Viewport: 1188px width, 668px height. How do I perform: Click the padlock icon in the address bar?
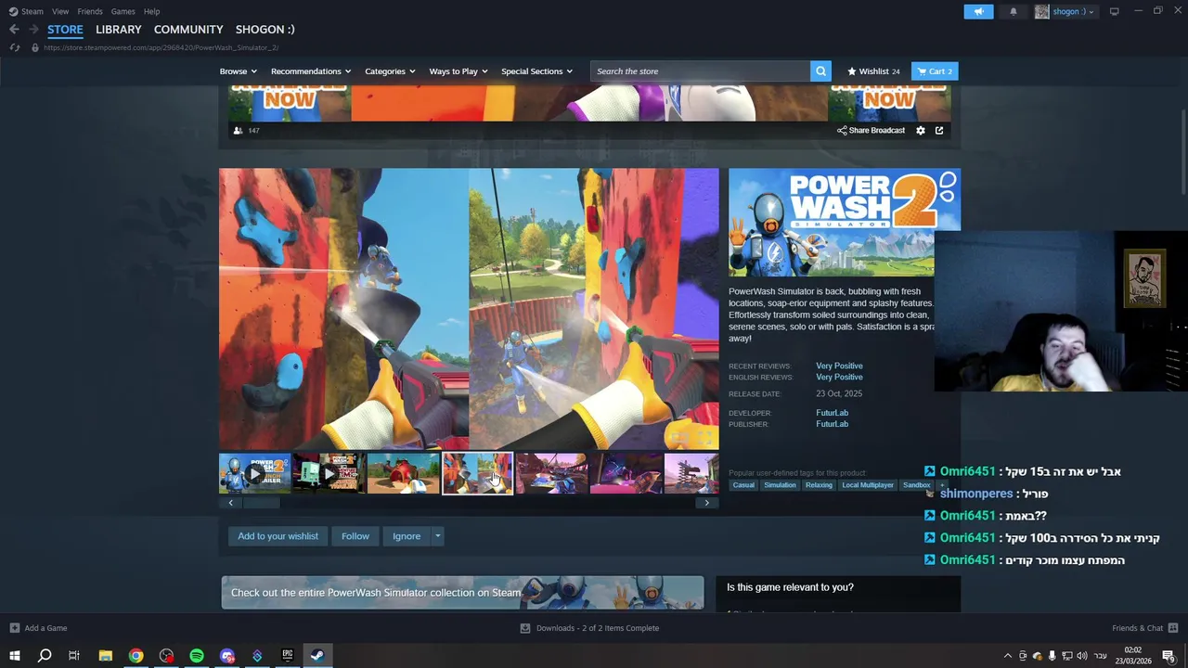pyautogui.click(x=35, y=47)
